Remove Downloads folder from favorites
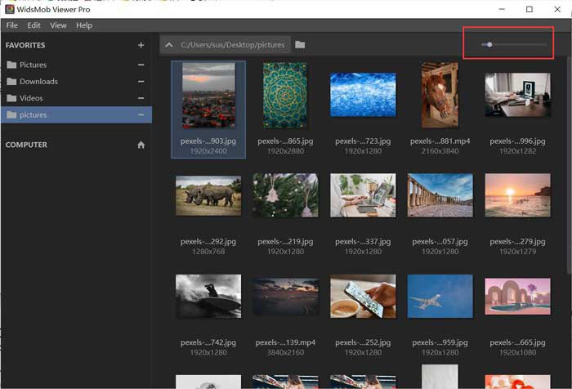Viewport: 572px width, 389px height. (x=141, y=82)
